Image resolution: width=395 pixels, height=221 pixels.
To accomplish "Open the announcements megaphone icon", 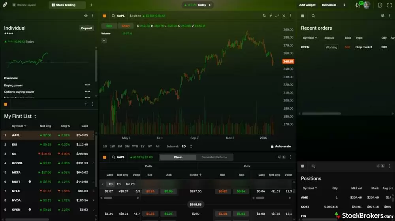I will coord(358,5).
